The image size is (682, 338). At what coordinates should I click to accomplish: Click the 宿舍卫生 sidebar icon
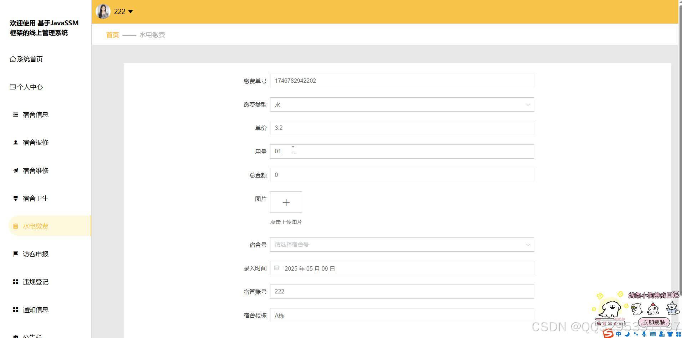pos(15,198)
